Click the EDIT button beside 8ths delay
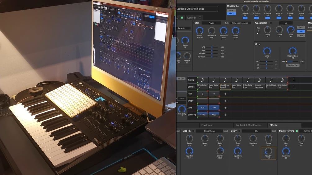Viewport: 312px width, 175px height. click(x=274, y=131)
